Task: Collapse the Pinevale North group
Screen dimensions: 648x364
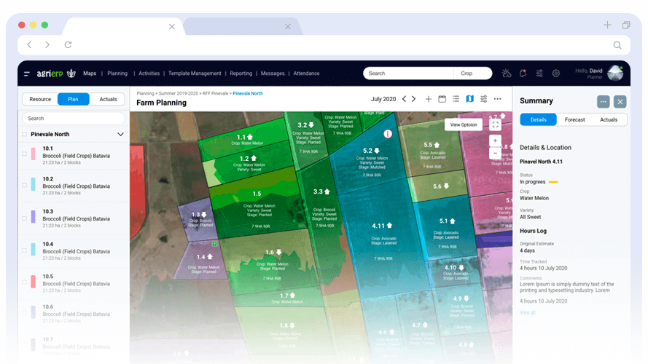Action: (x=120, y=135)
